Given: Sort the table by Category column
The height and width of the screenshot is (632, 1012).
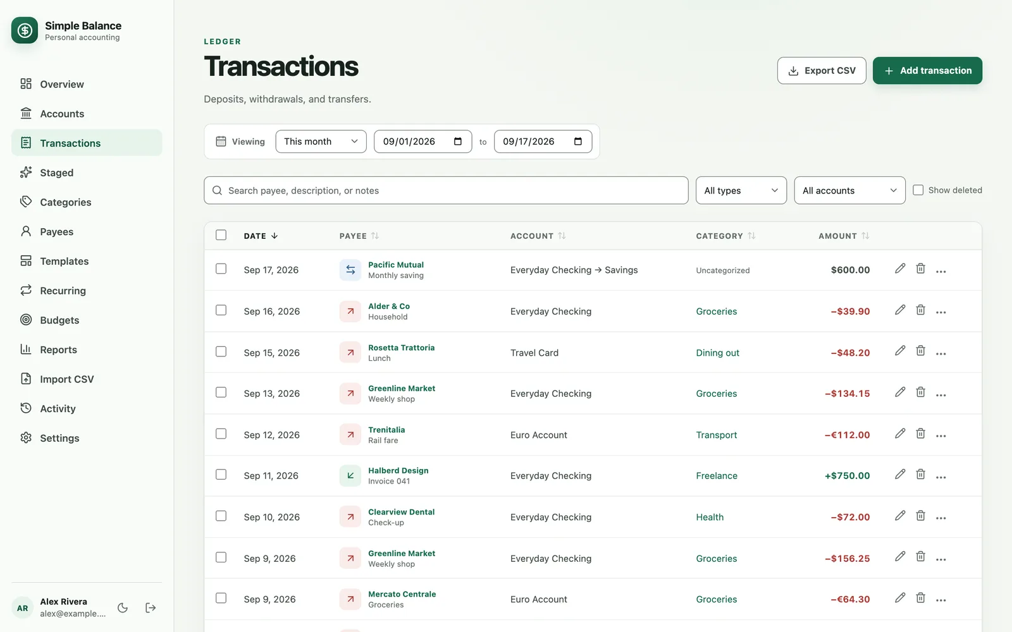Looking at the screenshot, I should pos(725,236).
